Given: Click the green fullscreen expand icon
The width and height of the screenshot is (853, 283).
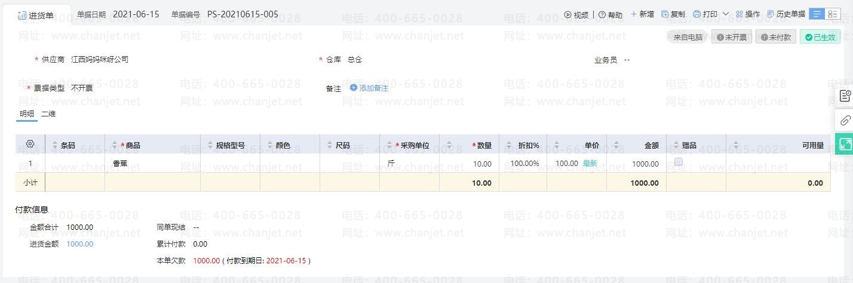Looking at the screenshot, I should pos(845,144).
